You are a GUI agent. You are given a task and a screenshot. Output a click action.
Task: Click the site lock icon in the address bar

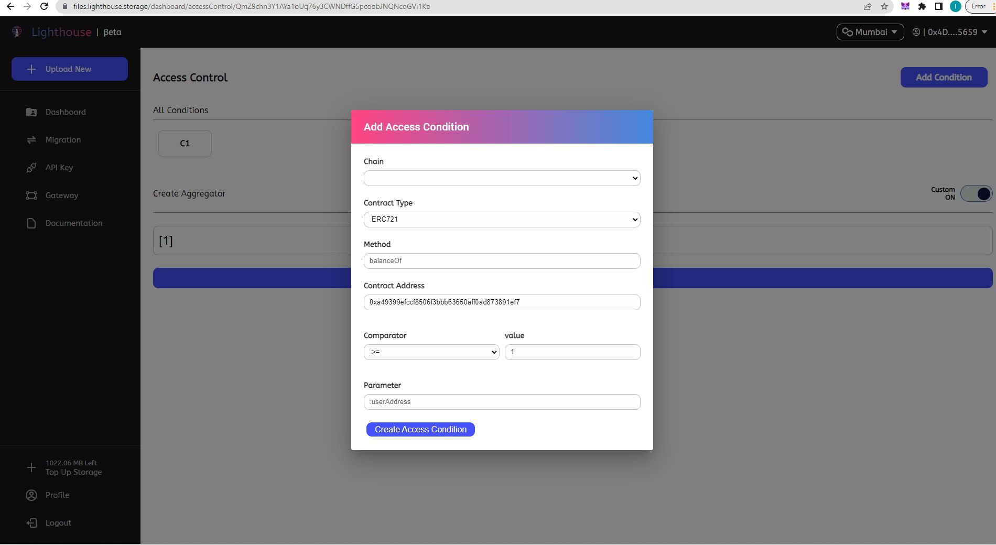click(x=65, y=6)
